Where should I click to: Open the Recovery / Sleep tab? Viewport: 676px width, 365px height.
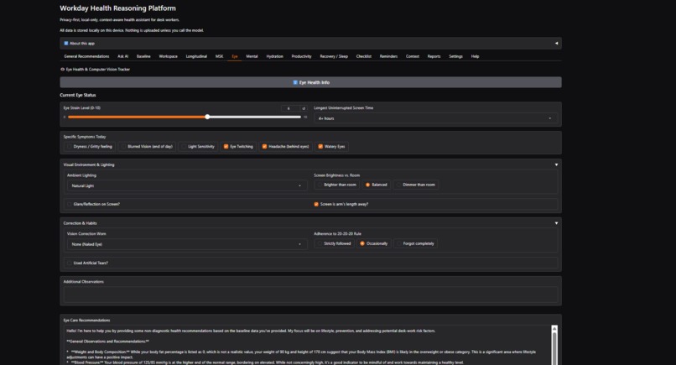334,56
